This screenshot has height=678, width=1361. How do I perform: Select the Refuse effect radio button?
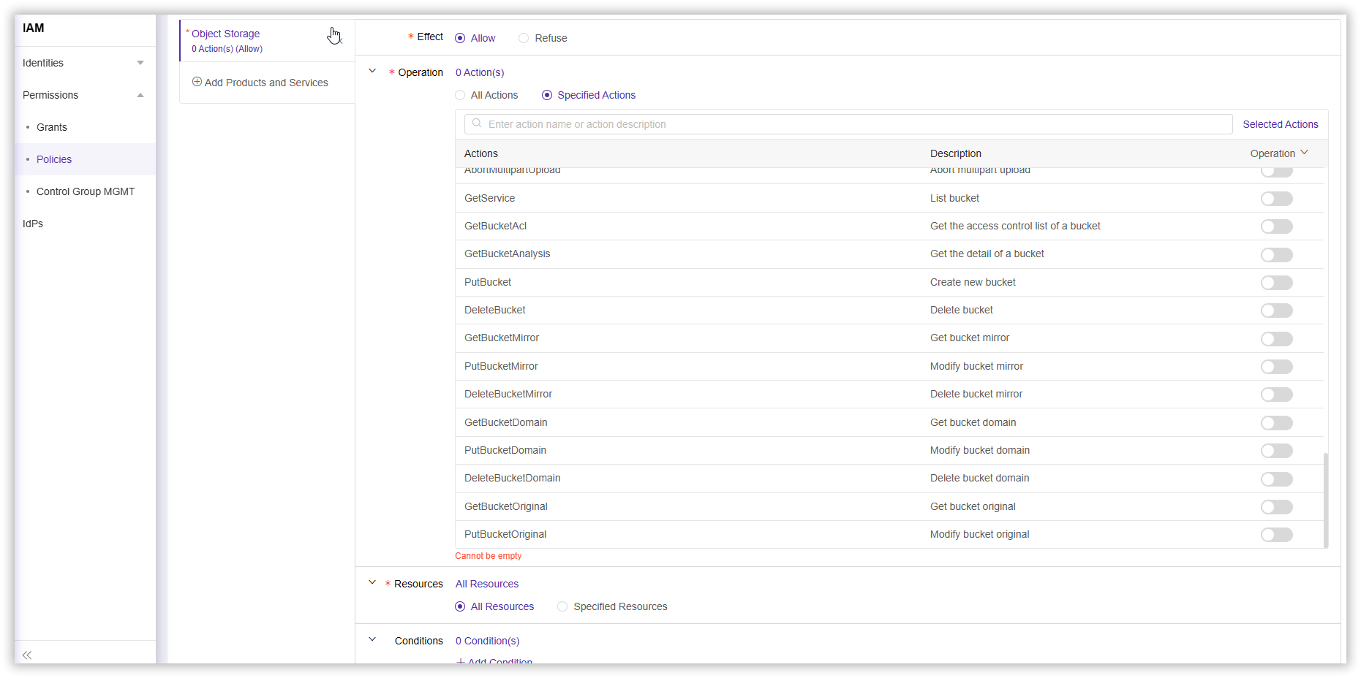[524, 38]
